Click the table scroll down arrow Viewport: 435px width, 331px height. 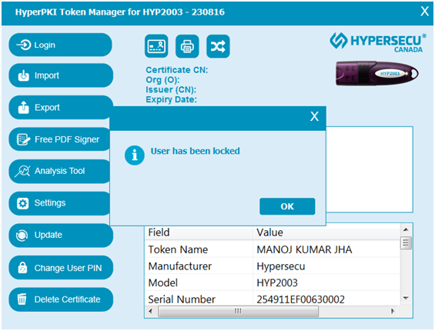(406, 298)
